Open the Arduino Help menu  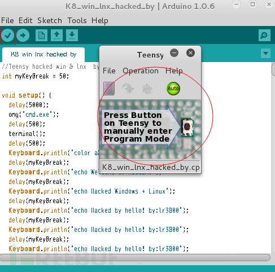point(100,20)
